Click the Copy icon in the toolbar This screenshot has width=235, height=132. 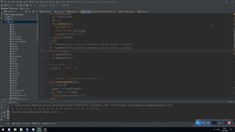click(x=21, y=5)
